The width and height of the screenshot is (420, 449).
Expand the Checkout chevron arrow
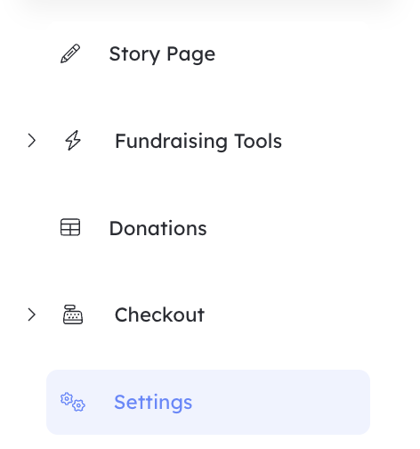(32, 314)
